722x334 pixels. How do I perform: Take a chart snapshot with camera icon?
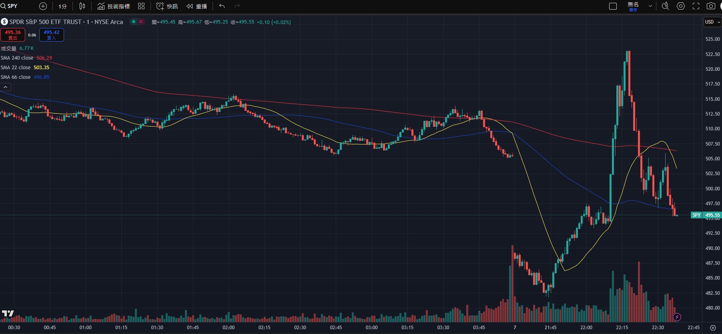(x=711, y=6)
